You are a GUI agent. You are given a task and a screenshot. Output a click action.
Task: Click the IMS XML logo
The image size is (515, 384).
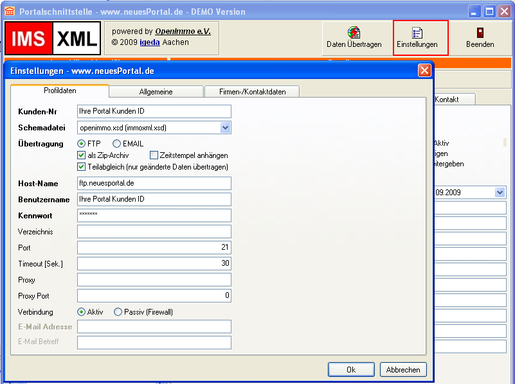pyautogui.click(x=53, y=38)
